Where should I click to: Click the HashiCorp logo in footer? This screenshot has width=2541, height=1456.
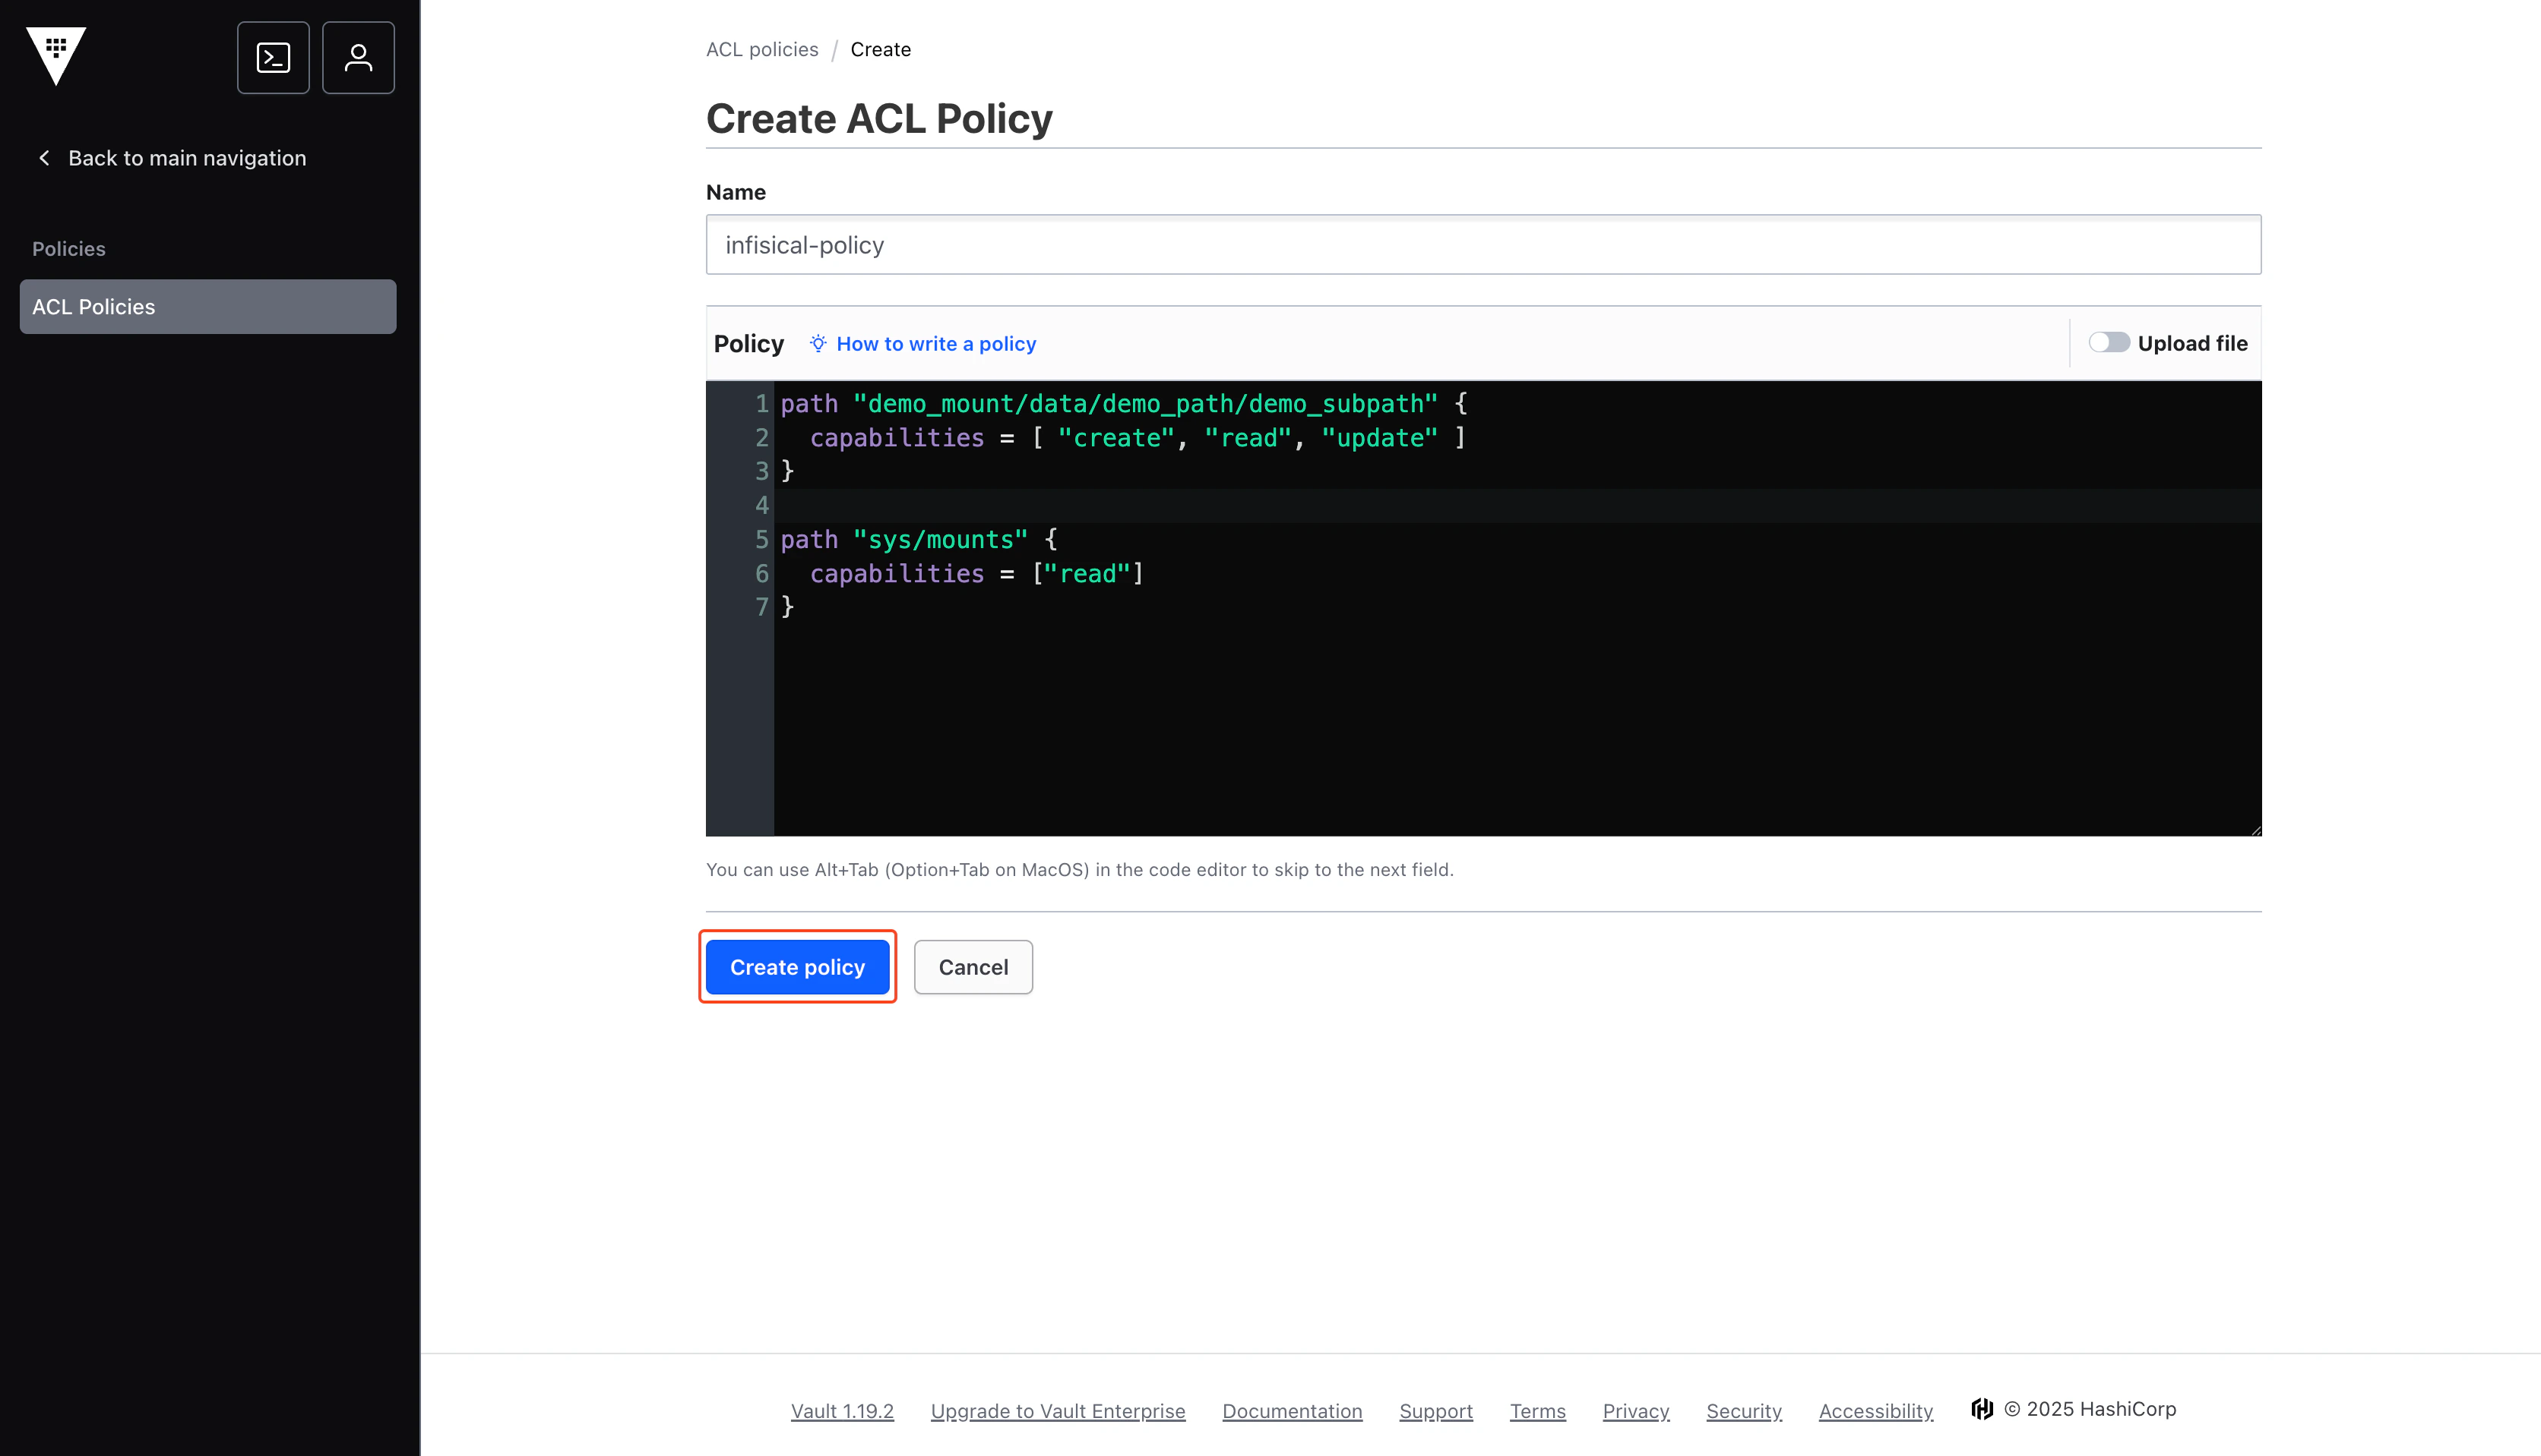pyautogui.click(x=1982, y=1409)
